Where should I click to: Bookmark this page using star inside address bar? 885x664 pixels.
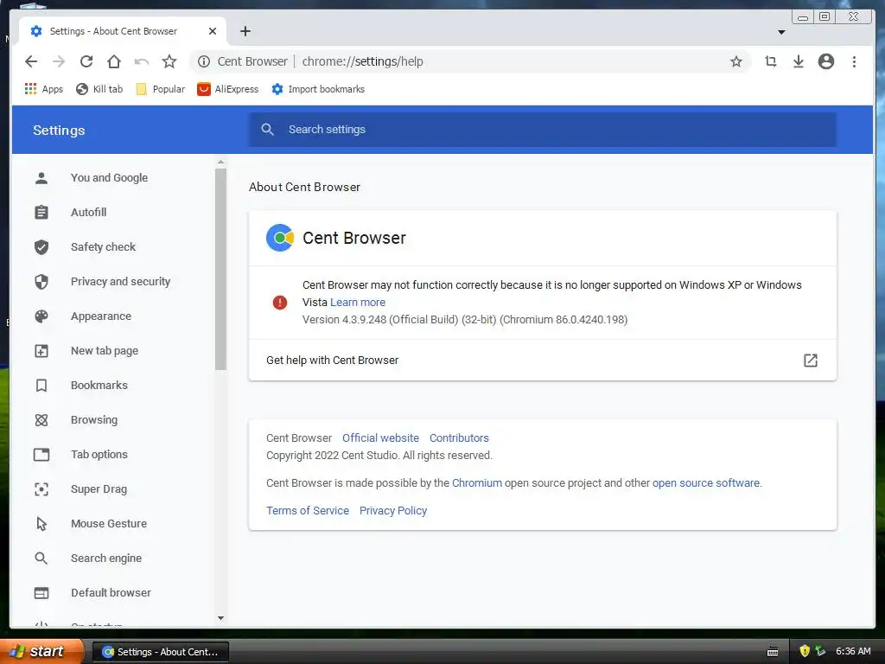click(736, 61)
